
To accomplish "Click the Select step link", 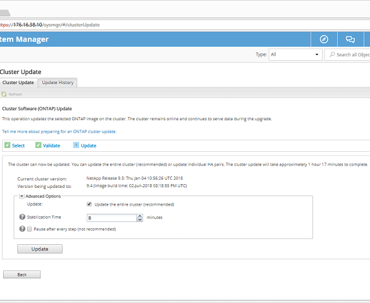I will 18,145.
